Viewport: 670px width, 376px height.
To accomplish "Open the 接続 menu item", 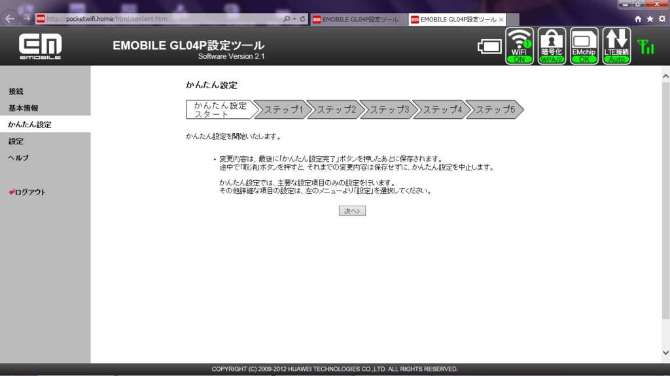I will pos(16,91).
